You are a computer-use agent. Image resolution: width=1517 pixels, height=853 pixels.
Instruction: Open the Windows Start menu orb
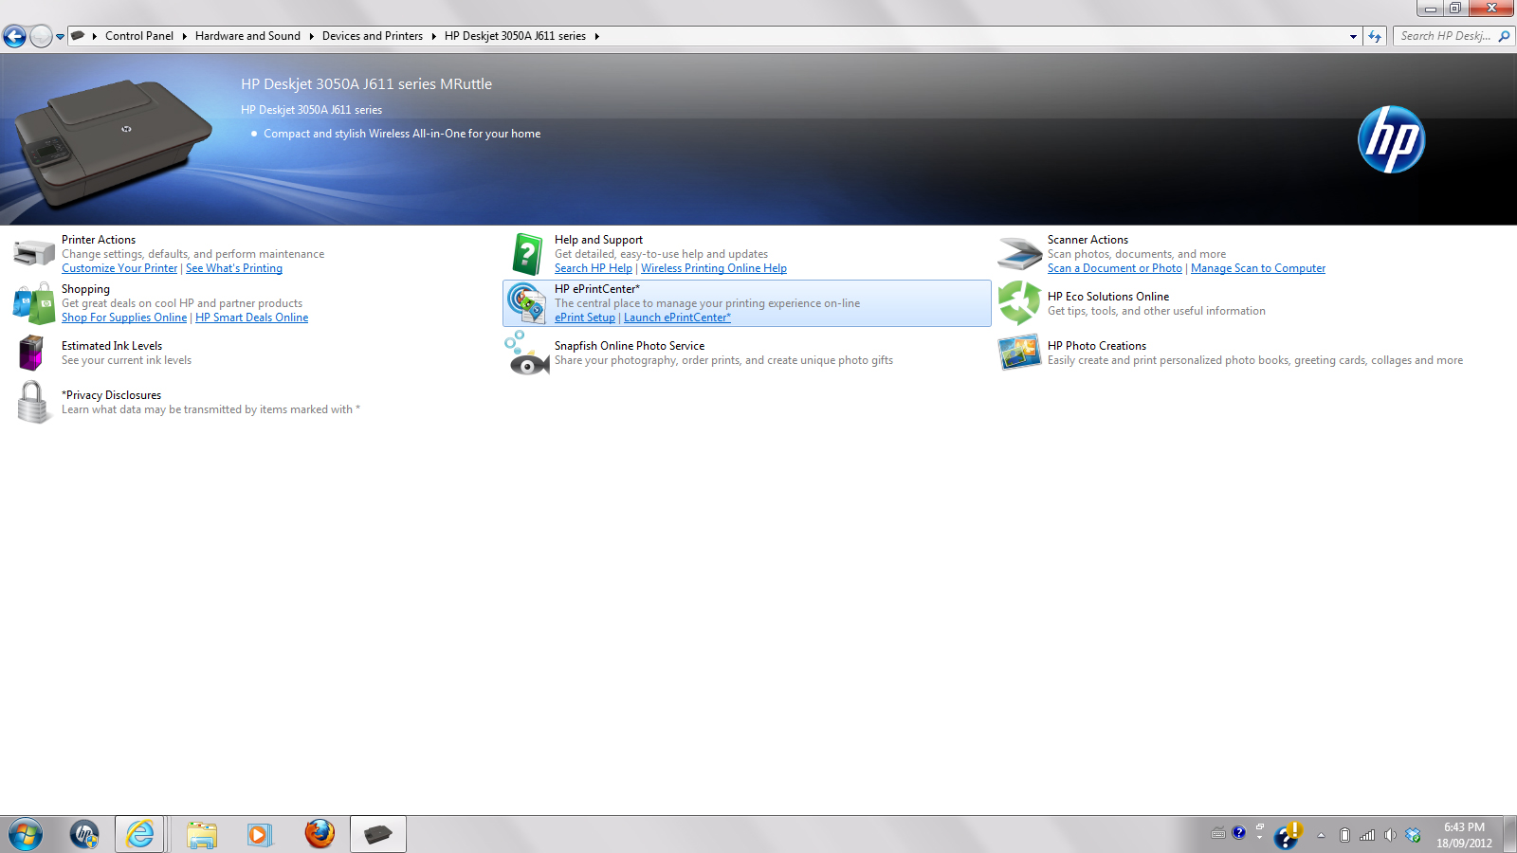[26, 834]
